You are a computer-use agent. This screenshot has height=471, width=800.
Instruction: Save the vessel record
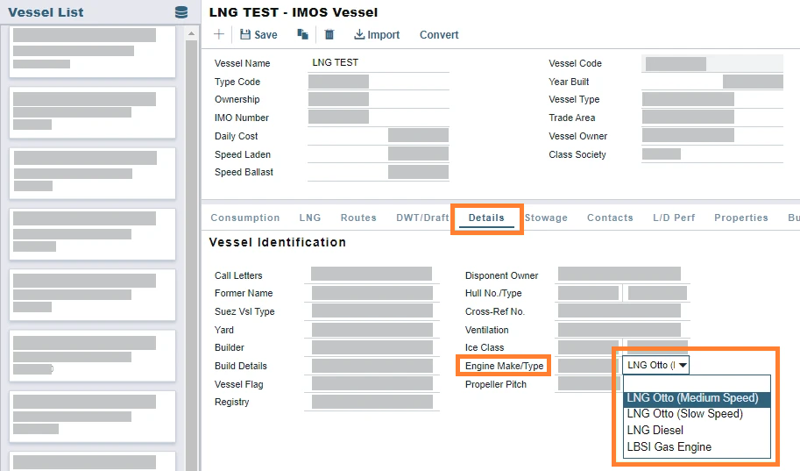click(x=258, y=35)
